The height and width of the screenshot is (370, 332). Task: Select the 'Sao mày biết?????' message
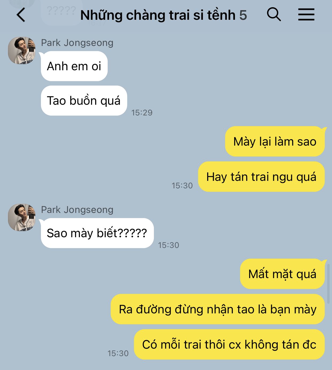[97, 233]
